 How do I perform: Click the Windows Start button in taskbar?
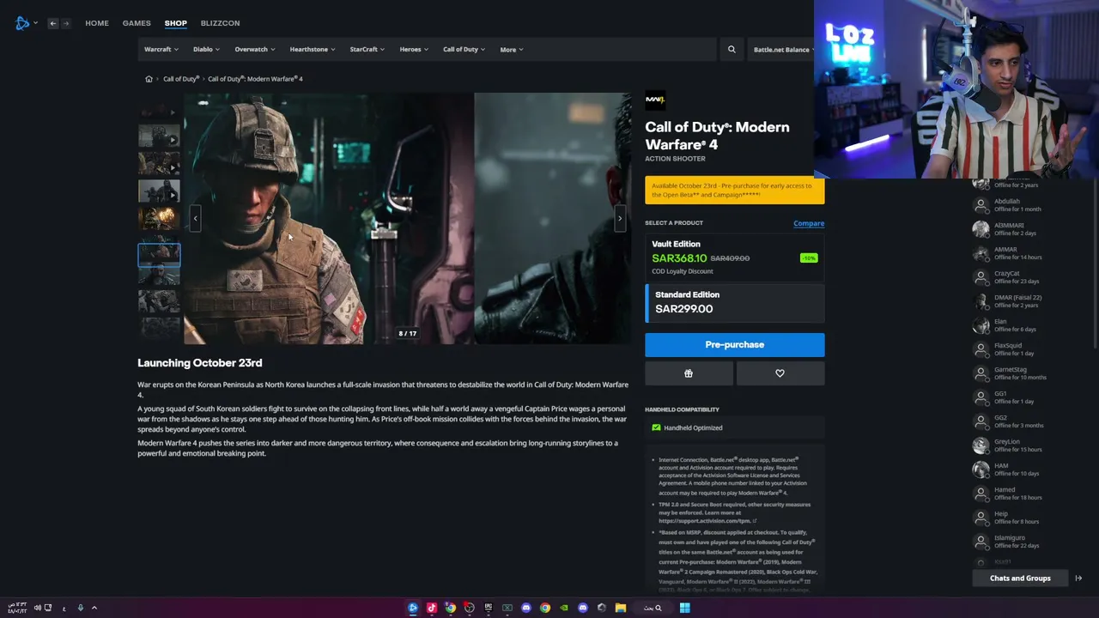tap(684, 608)
